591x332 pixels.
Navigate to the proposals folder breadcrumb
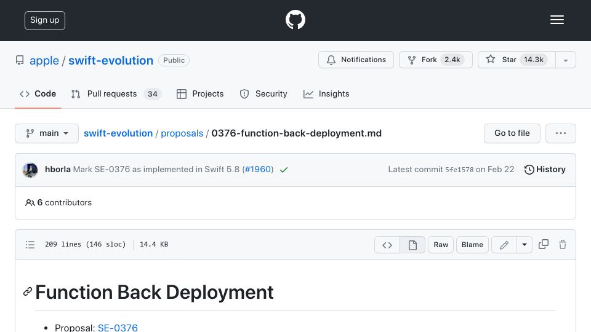(x=182, y=133)
